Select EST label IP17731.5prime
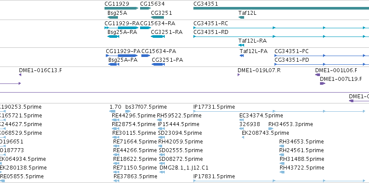This screenshot has width=369, height=183. pyautogui.click(x=214, y=107)
